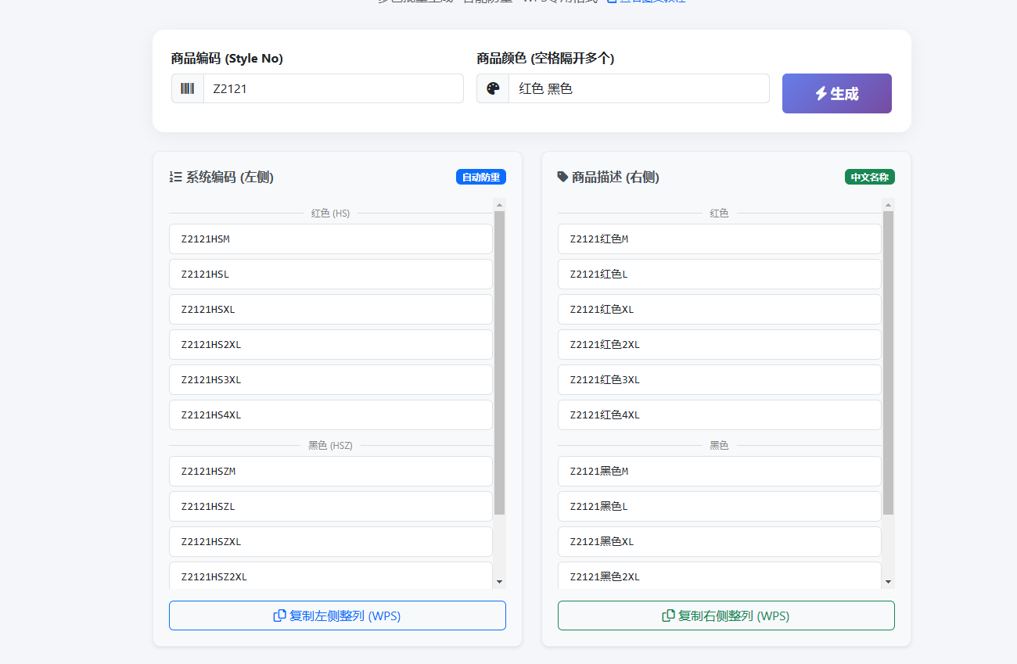Click the copy icon in 复制右侧整列 button
This screenshot has width=1017, height=664.
669,616
